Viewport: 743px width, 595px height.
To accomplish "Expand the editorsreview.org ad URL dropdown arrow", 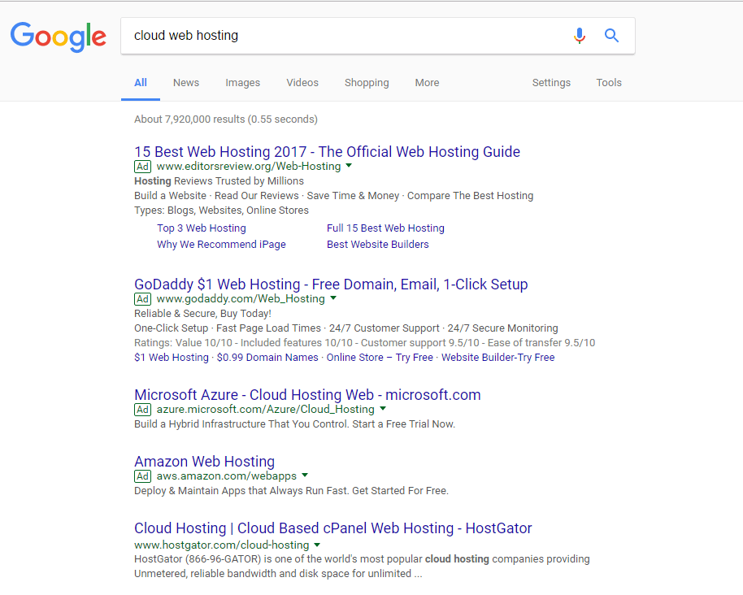I will 349,166.
